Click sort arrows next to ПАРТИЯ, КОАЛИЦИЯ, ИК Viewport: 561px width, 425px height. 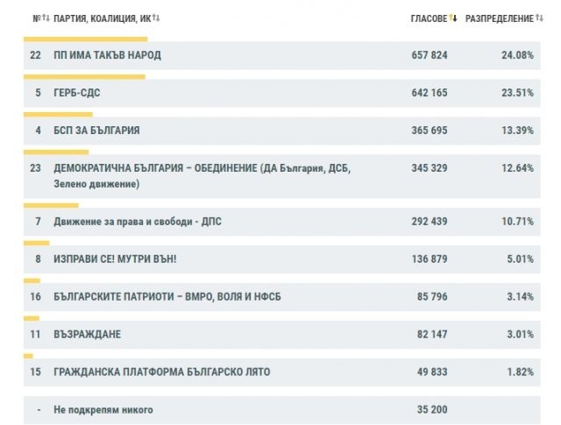[x=156, y=18]
